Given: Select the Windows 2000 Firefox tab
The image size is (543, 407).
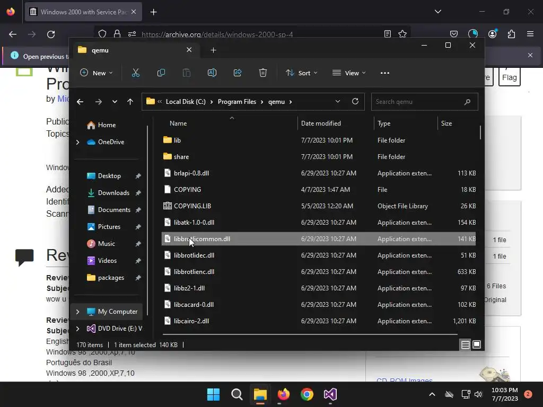Looking at the screenshot, I should [x=83, y=12].
